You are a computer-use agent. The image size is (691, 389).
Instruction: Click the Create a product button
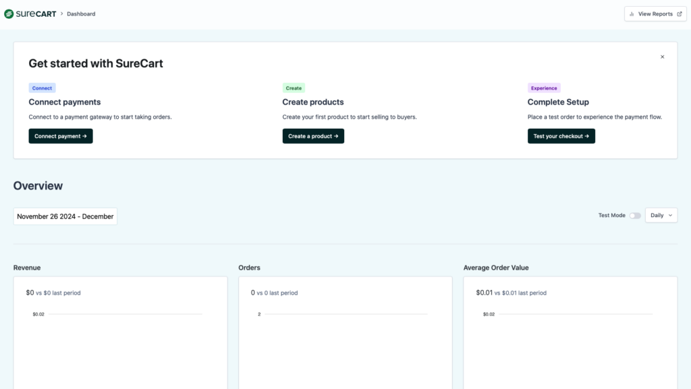coord(313,136)
